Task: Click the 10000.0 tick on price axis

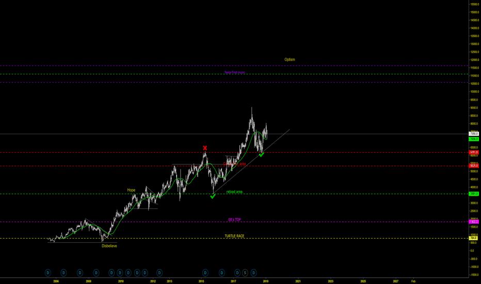Action: [x=475, y=92]
